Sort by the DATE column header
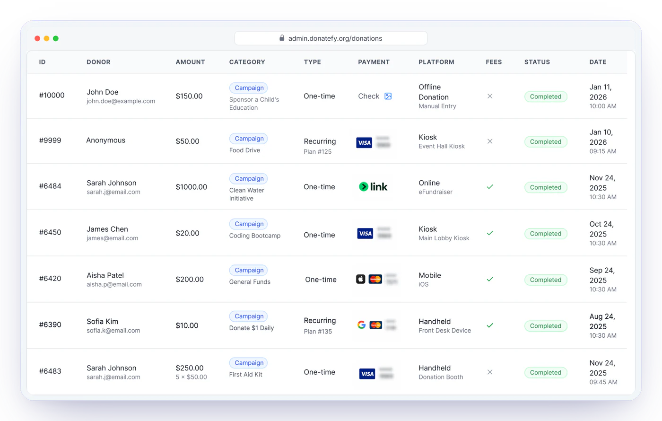Image resolution: width=662 pixels, height=421 pixels. pos(598,62)
